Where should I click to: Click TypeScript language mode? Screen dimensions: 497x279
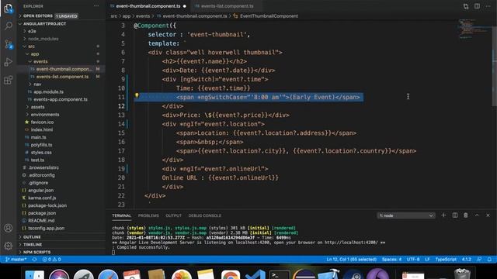pos(445,260)
